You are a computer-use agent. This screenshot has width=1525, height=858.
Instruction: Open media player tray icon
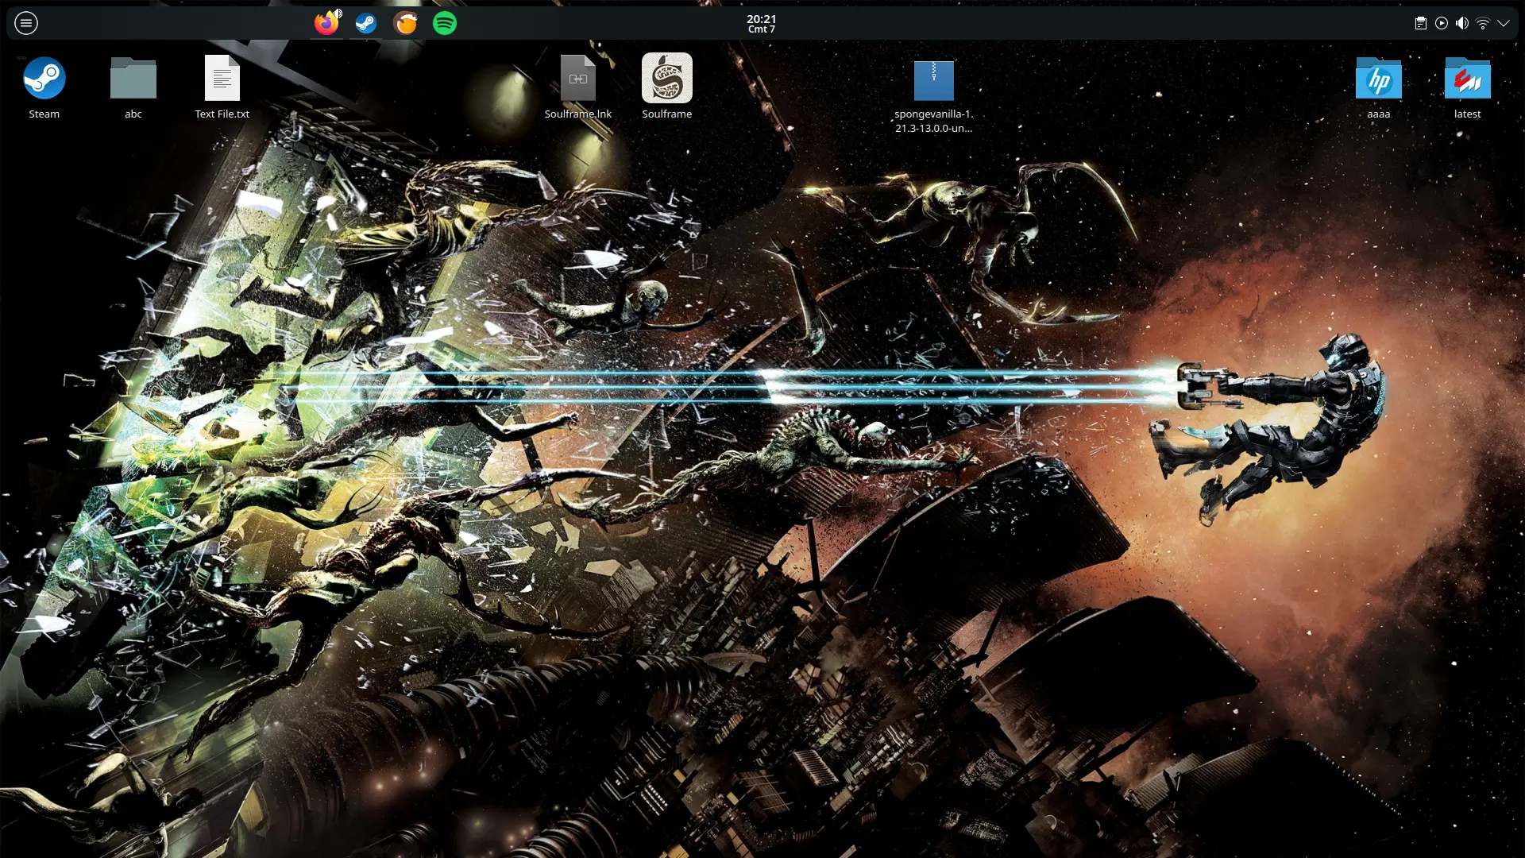pos(1442,23)
